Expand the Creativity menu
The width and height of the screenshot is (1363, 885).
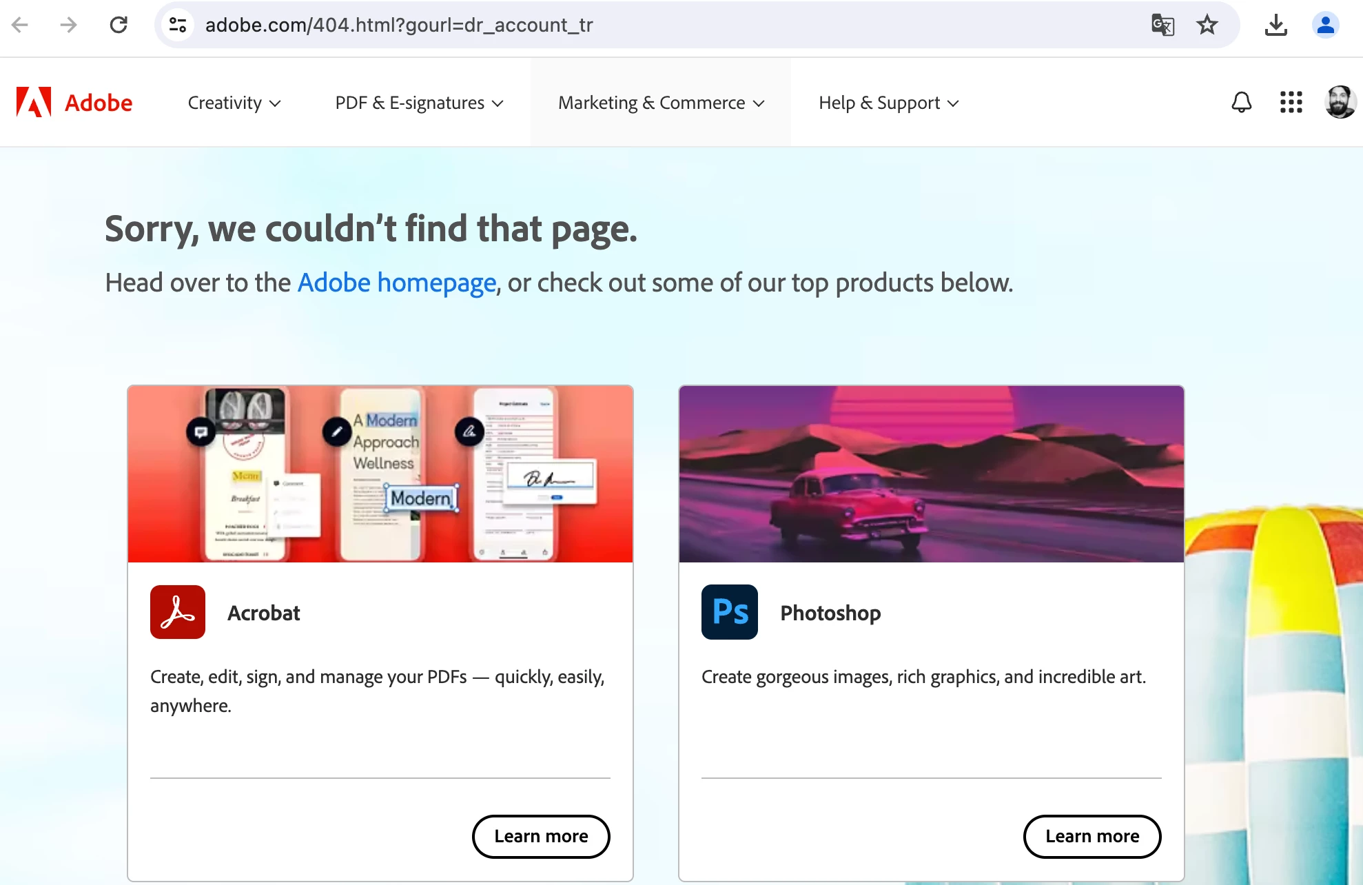234,103
